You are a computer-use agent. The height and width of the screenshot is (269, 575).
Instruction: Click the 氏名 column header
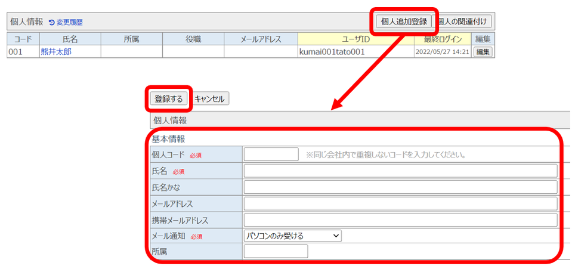click(70, 39)
